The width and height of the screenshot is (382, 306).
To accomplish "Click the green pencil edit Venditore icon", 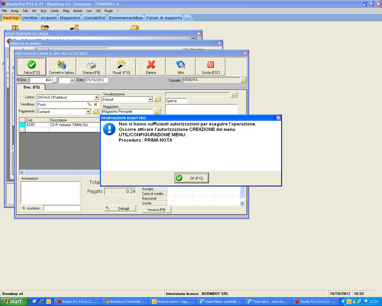I will [x=89, y=104].
